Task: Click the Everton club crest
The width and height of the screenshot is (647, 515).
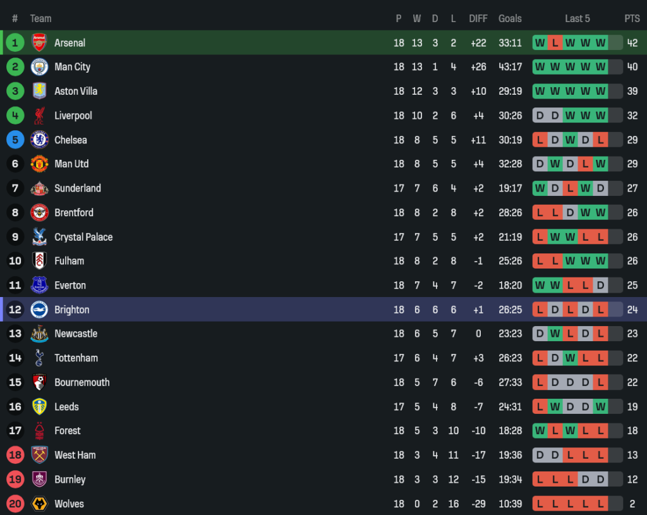Action: click(39, 286)
